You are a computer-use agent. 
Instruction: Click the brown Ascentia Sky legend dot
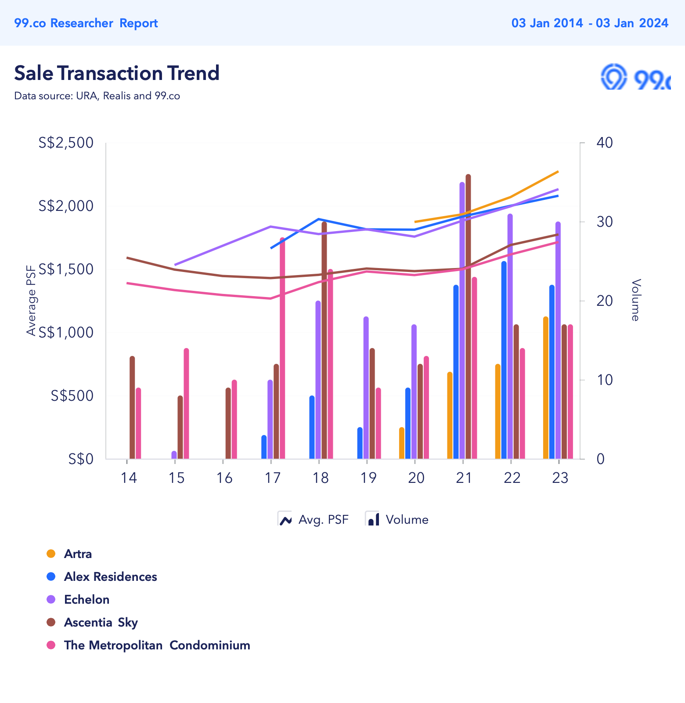[51, 622]
